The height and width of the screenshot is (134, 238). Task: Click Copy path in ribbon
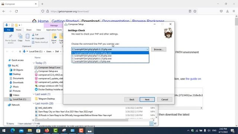38,38
